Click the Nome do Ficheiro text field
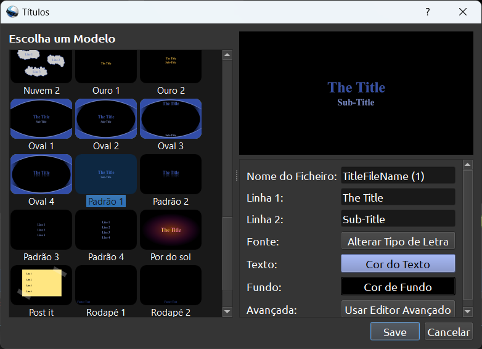The image size is (482, 349). click(398, 176)
